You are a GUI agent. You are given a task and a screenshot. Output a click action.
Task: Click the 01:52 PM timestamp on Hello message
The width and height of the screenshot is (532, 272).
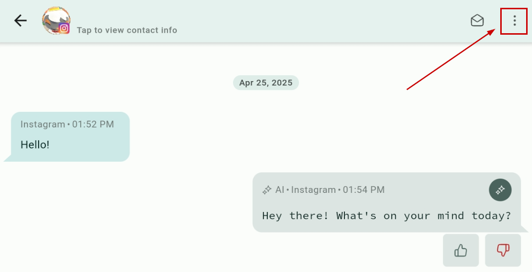(93, 124)
